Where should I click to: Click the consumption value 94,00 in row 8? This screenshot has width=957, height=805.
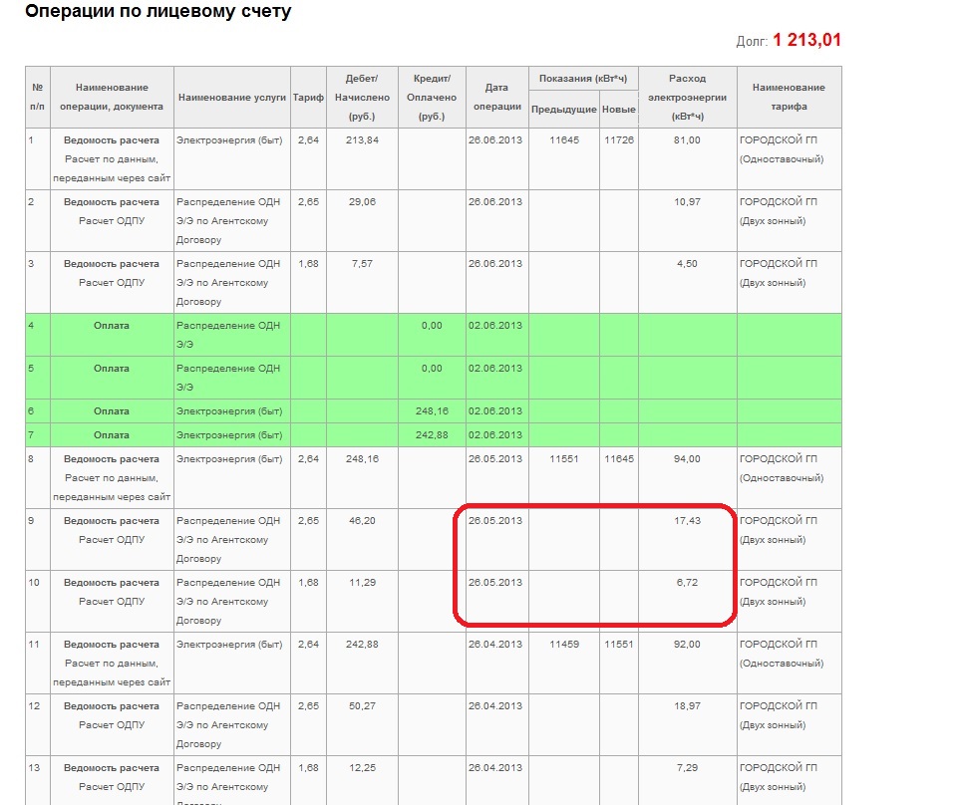tap(687, 459)
